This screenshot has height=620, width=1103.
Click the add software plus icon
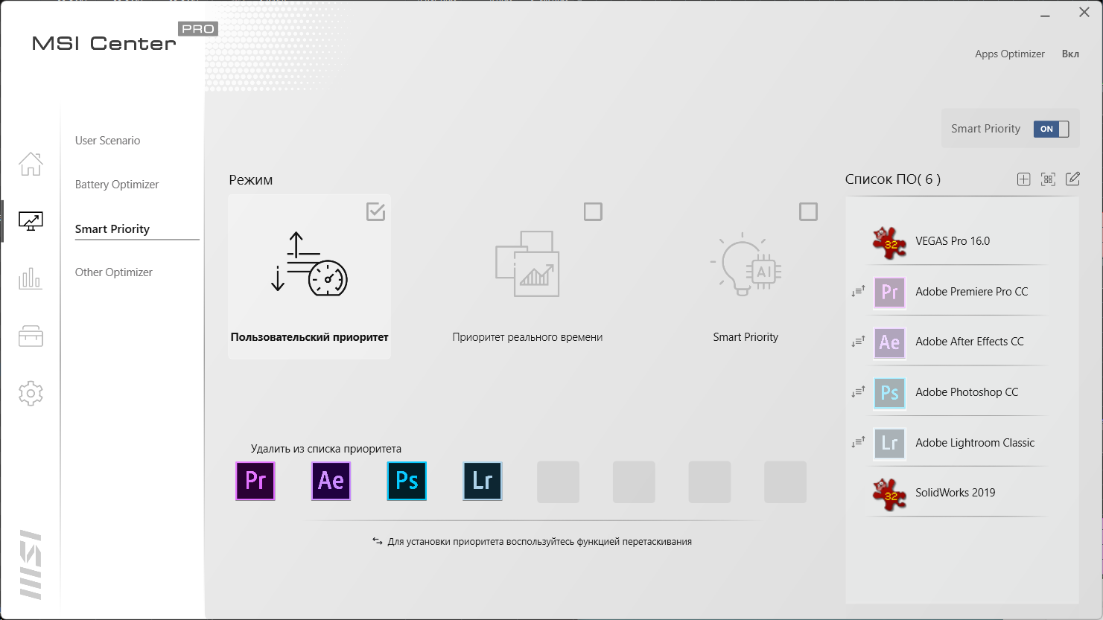pyautogui.click(x=1023, y=179)
